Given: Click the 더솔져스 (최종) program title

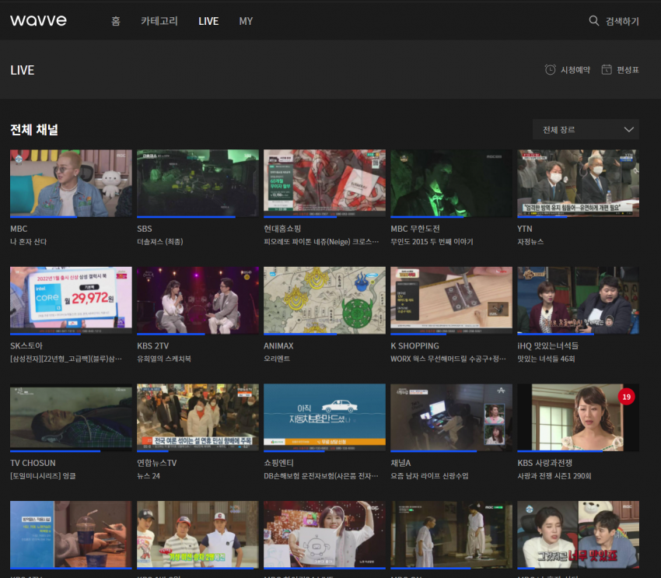Looking at the screenshot, I should coord(159,242).
